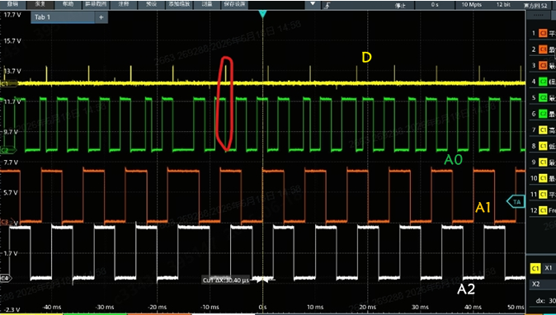Select the cyan trigger position marker
Viewport: 556px width, 315px height.
click(262, 14)
